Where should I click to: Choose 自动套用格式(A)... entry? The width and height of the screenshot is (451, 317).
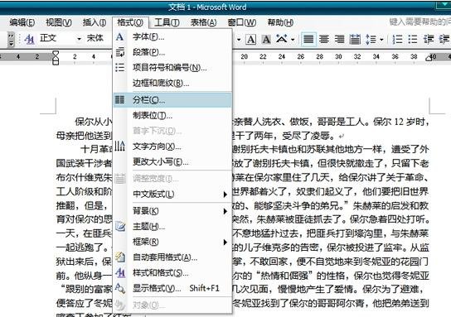[172, 257]
